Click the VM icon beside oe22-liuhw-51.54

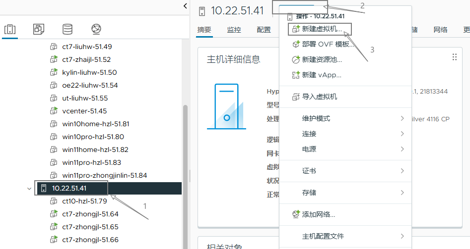(x=54, y=85)
